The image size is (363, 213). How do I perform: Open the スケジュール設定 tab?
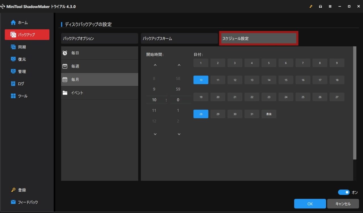259,38
